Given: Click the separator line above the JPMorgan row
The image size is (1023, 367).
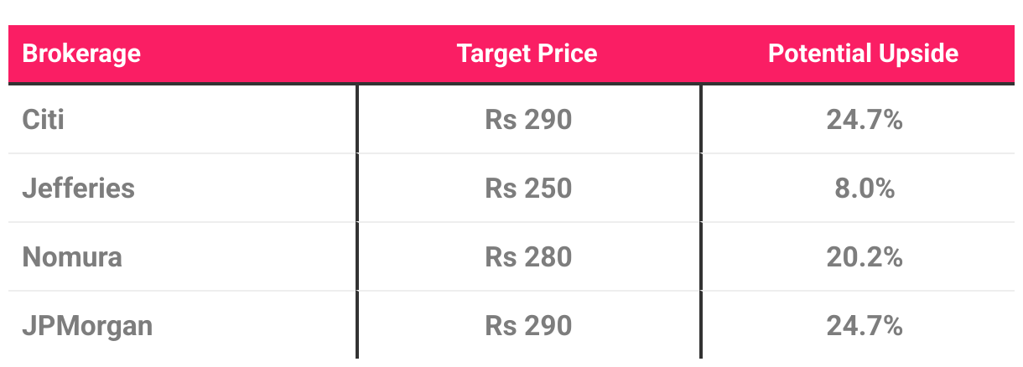Looking at the screenshot, I should 511,291.
